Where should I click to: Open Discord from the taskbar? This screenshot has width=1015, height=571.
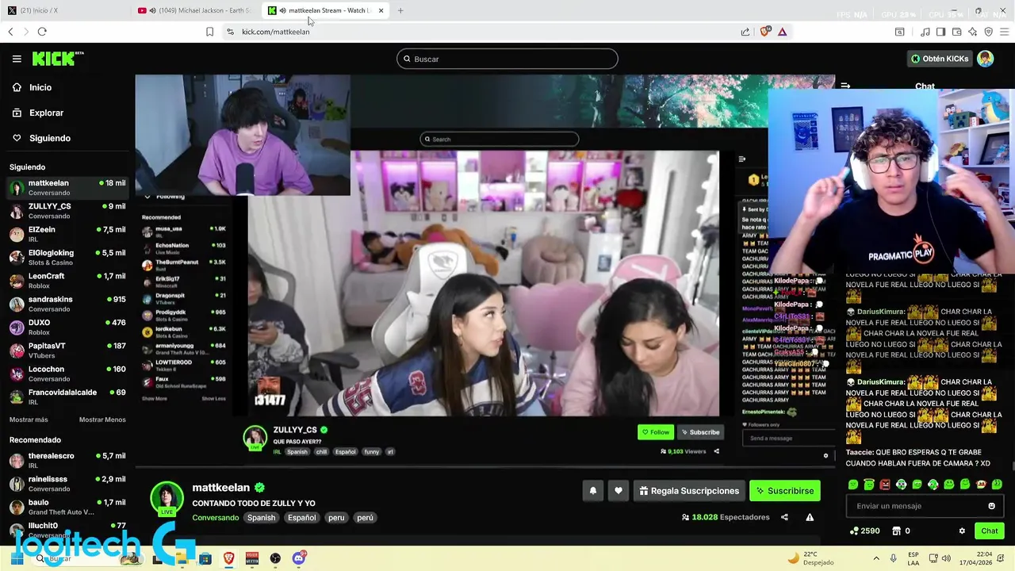(x=299, y=558)
